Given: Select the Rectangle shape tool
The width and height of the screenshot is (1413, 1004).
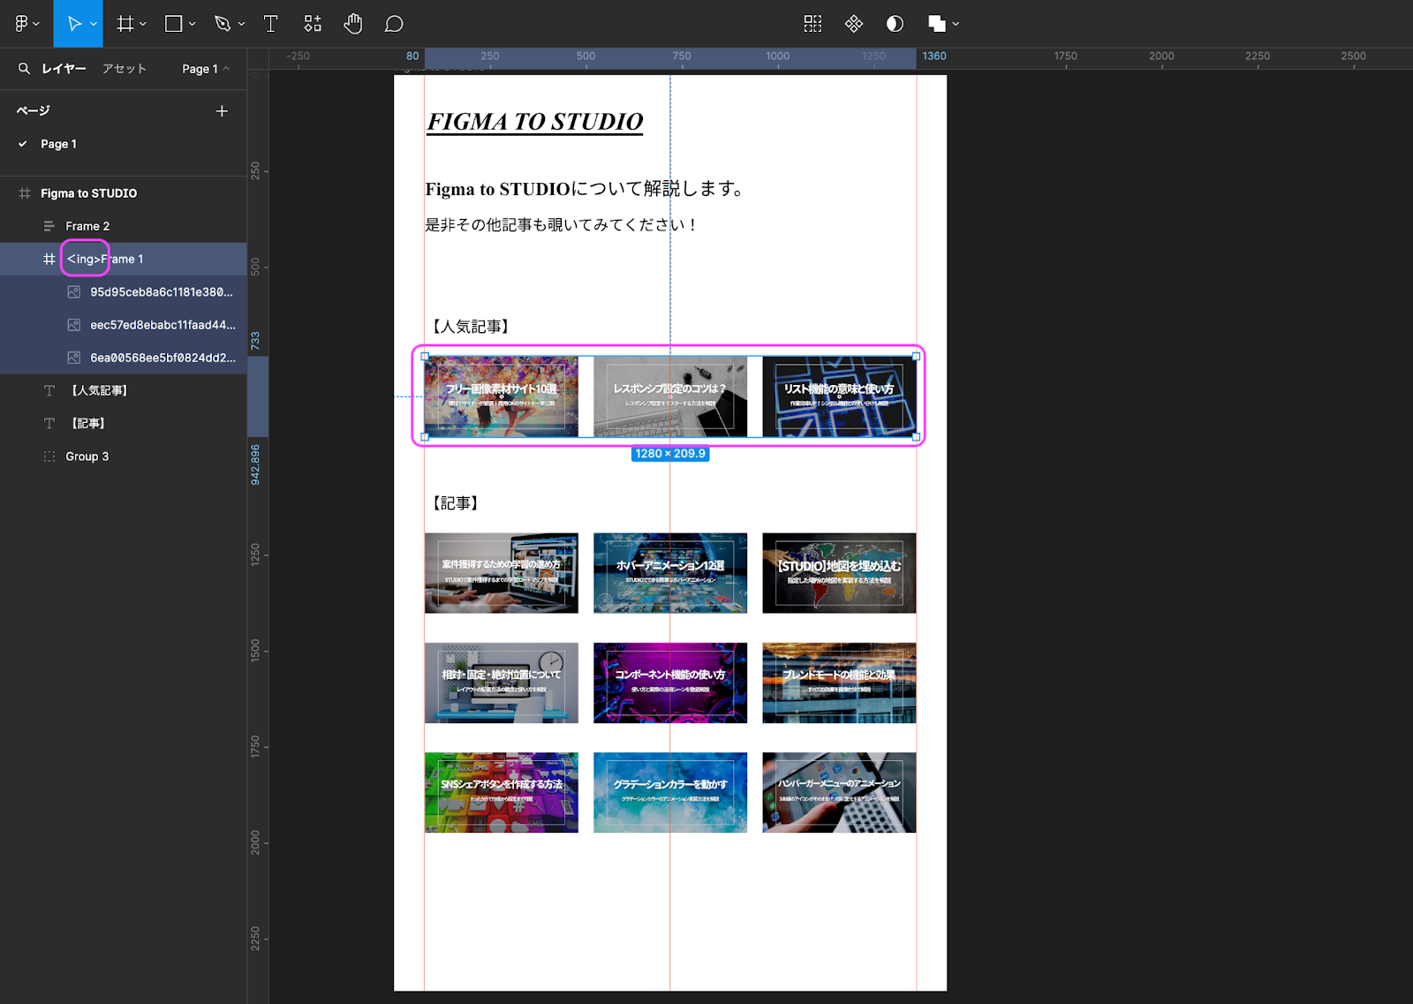Looking at the screenshot, I should click(174, 24).
